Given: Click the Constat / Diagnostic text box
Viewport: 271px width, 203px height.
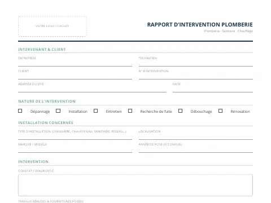Looking at the screenshot, I should [x=135, y=185].
